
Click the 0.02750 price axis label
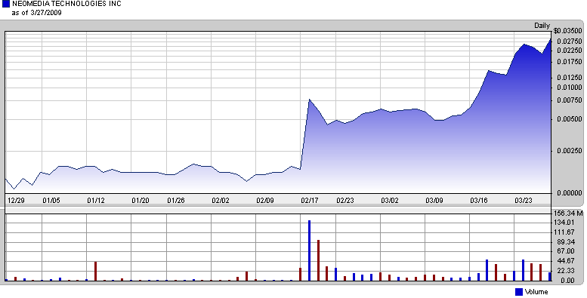pos(570,41)
